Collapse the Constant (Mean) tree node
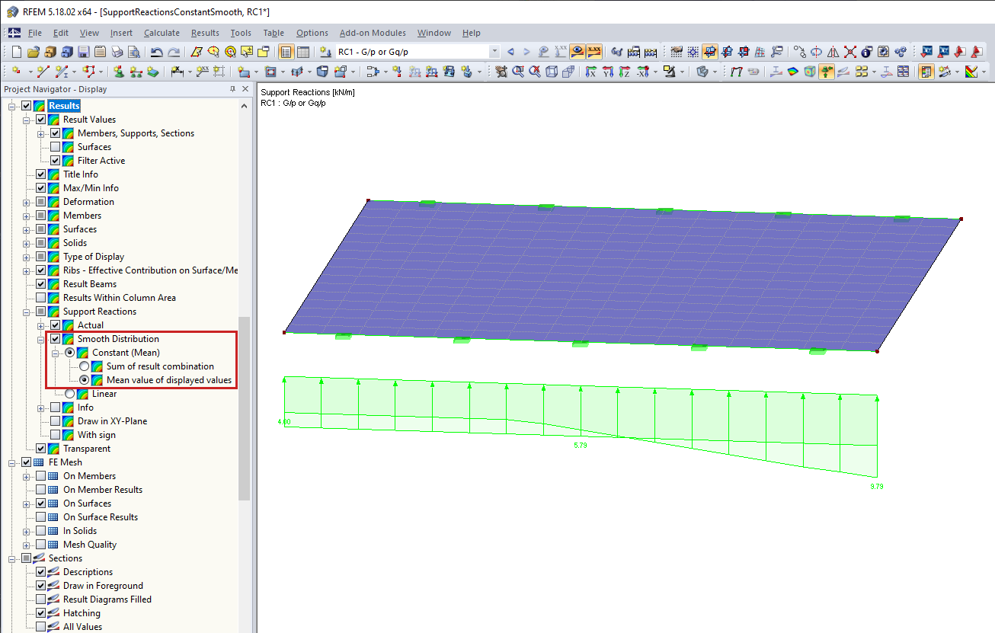 pyautogui.click(x=56, y=353)
